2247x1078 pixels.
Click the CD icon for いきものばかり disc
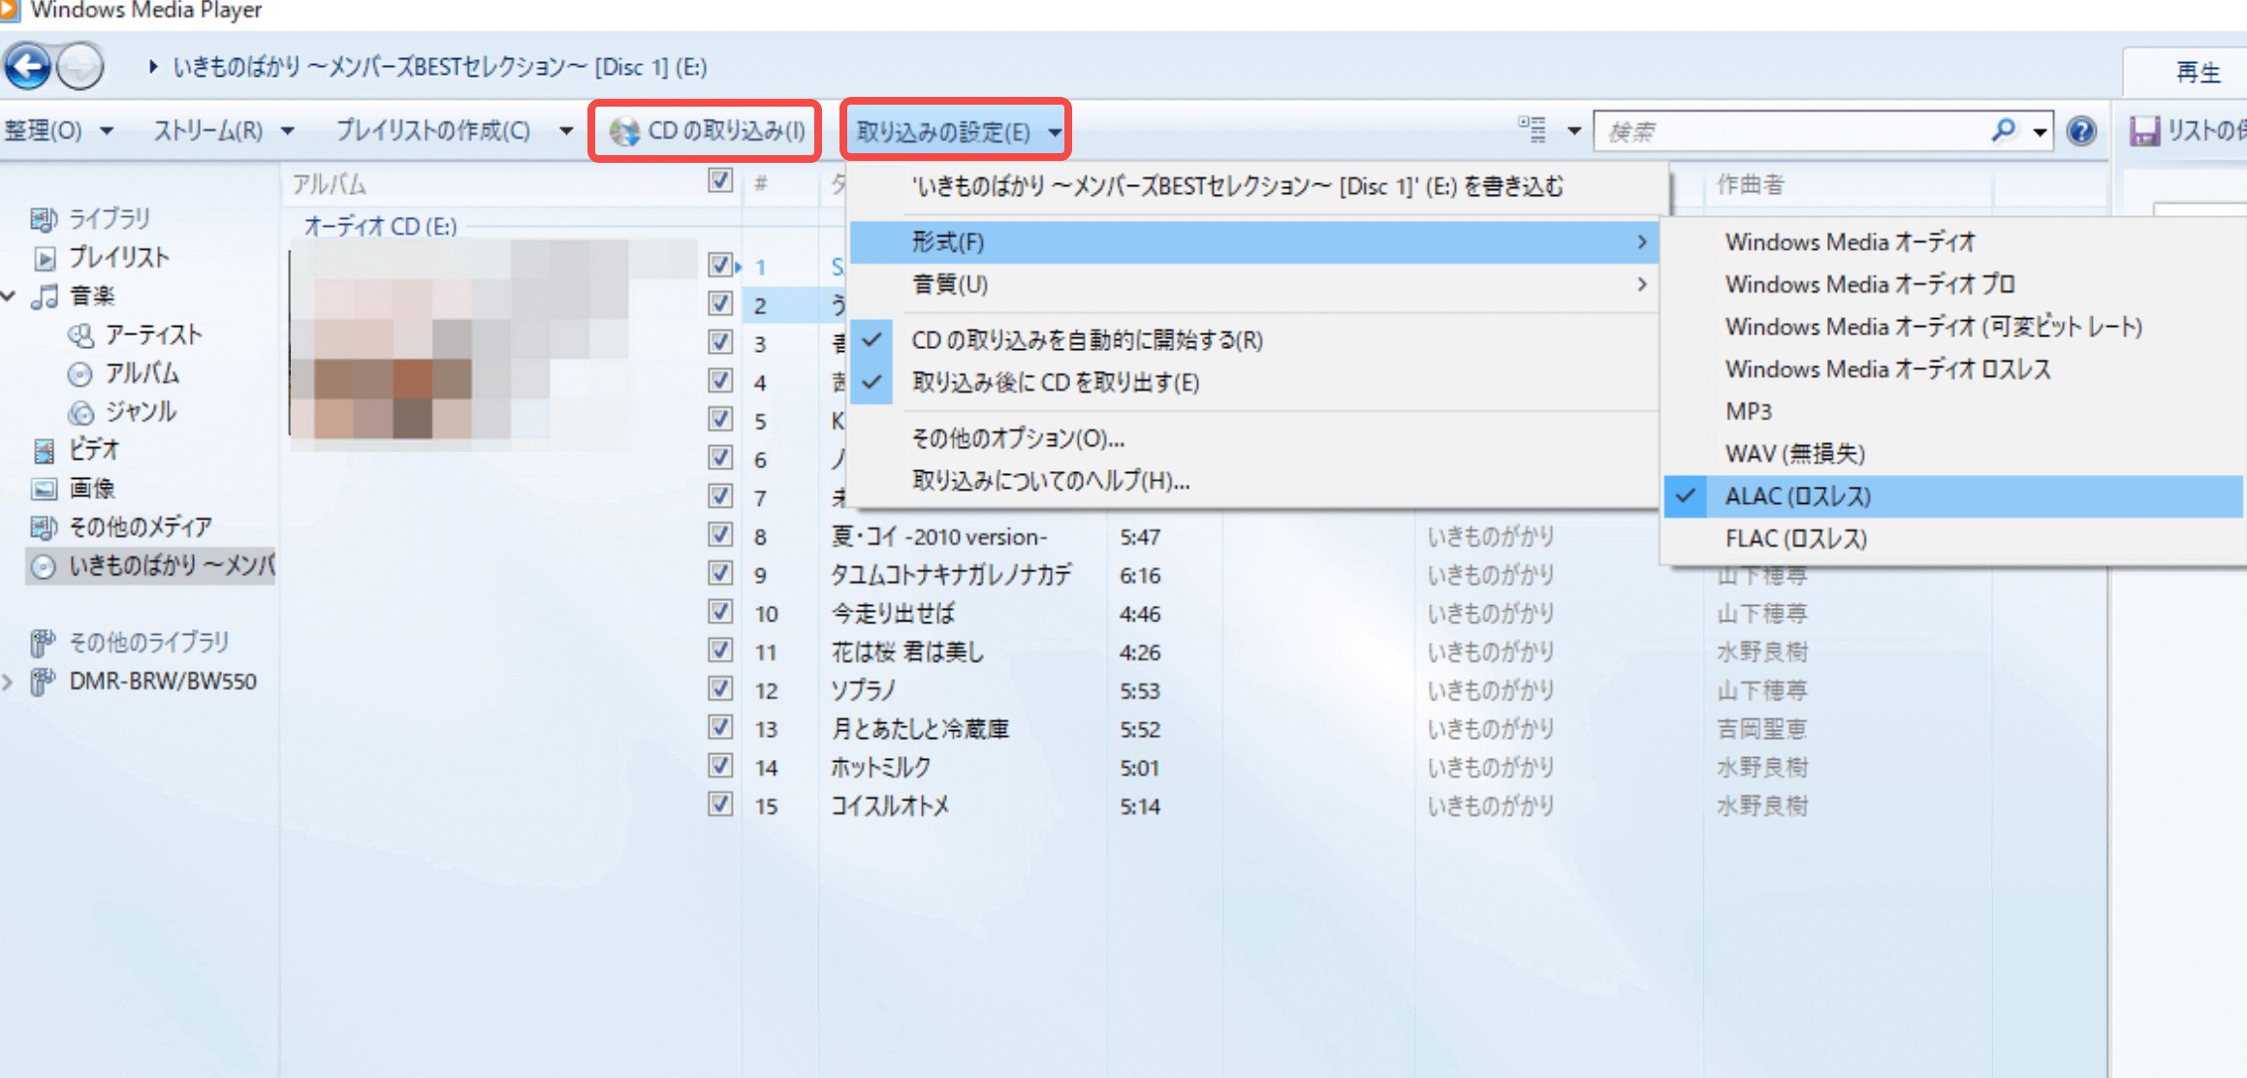coord(44,566)
